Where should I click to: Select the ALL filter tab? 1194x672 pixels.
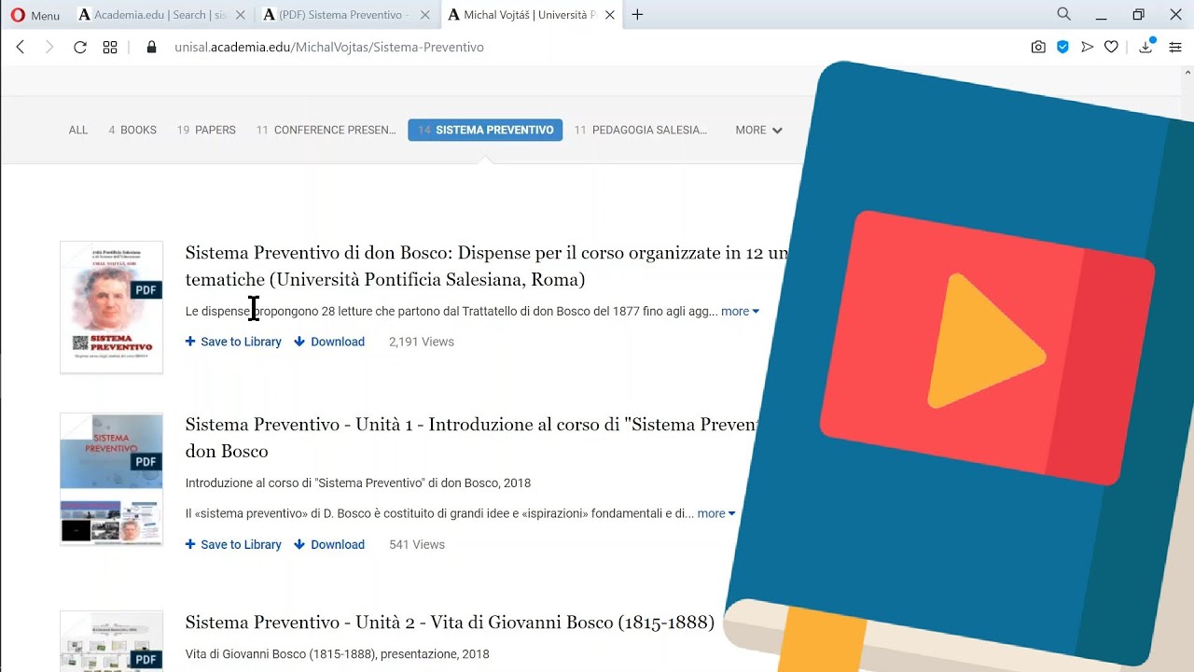click(78, 130)
